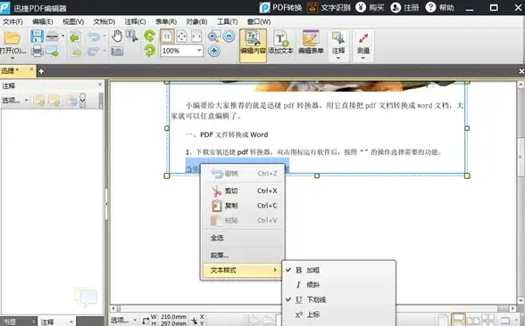525x326 pixels.
Task: Click the 文字识别 OCR icon in title bar
Action: (x=312, y=7)
